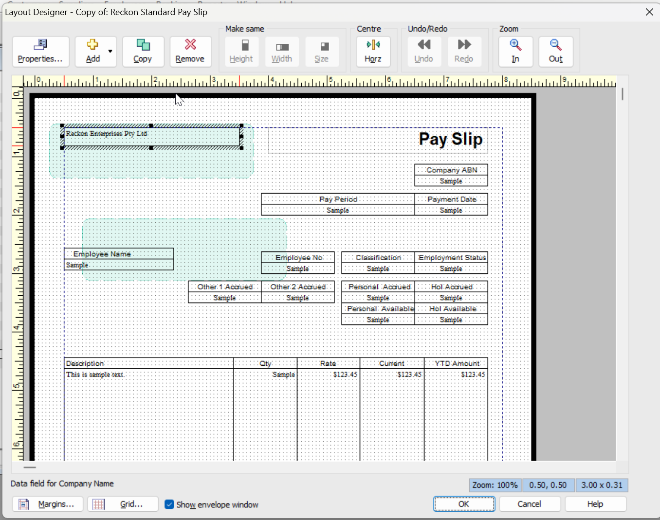The image size is (660, 520).
Task: Close the Layout Designer window
Action: [x=649, y=12]
